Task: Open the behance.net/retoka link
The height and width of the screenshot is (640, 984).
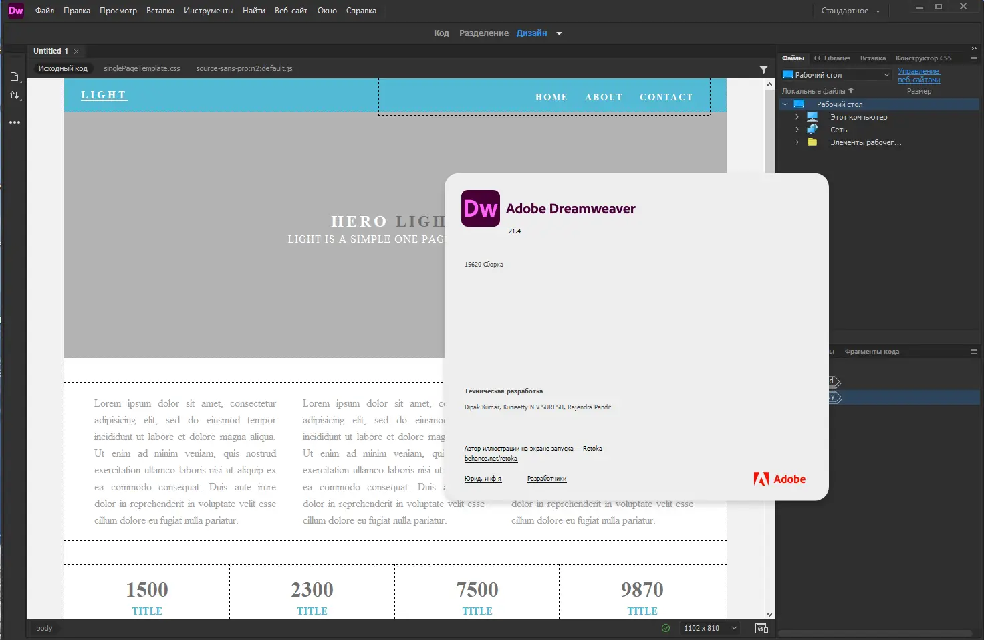Action: [x=491, y=459]
